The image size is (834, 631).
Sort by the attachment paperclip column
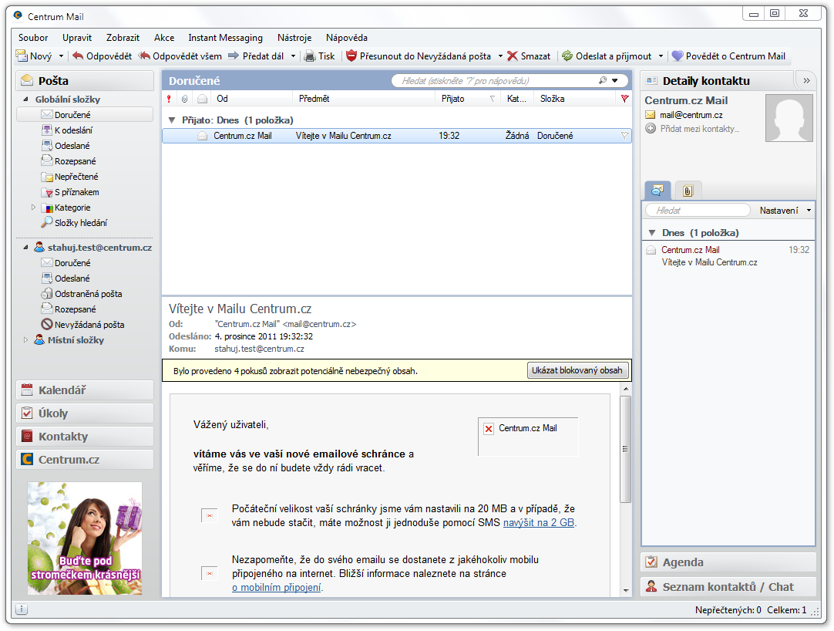pyautogui.click(x=184, y=99)
